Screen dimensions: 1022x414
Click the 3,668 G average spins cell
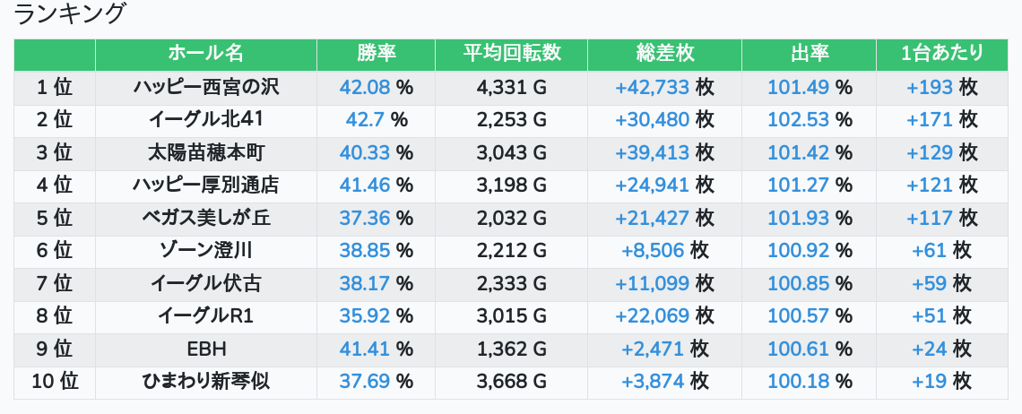click(x=511, y=382)
